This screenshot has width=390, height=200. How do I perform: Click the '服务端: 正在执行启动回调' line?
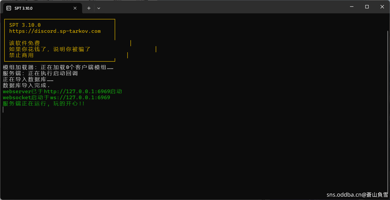(x=40, y=73)
